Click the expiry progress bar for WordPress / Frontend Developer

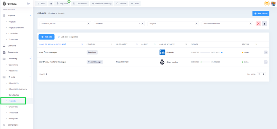pyautogui.click(x=205, y=62)
